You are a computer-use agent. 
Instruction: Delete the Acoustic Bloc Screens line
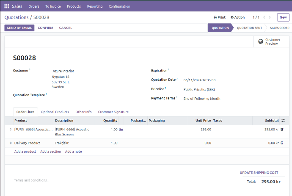click(282, 129)
